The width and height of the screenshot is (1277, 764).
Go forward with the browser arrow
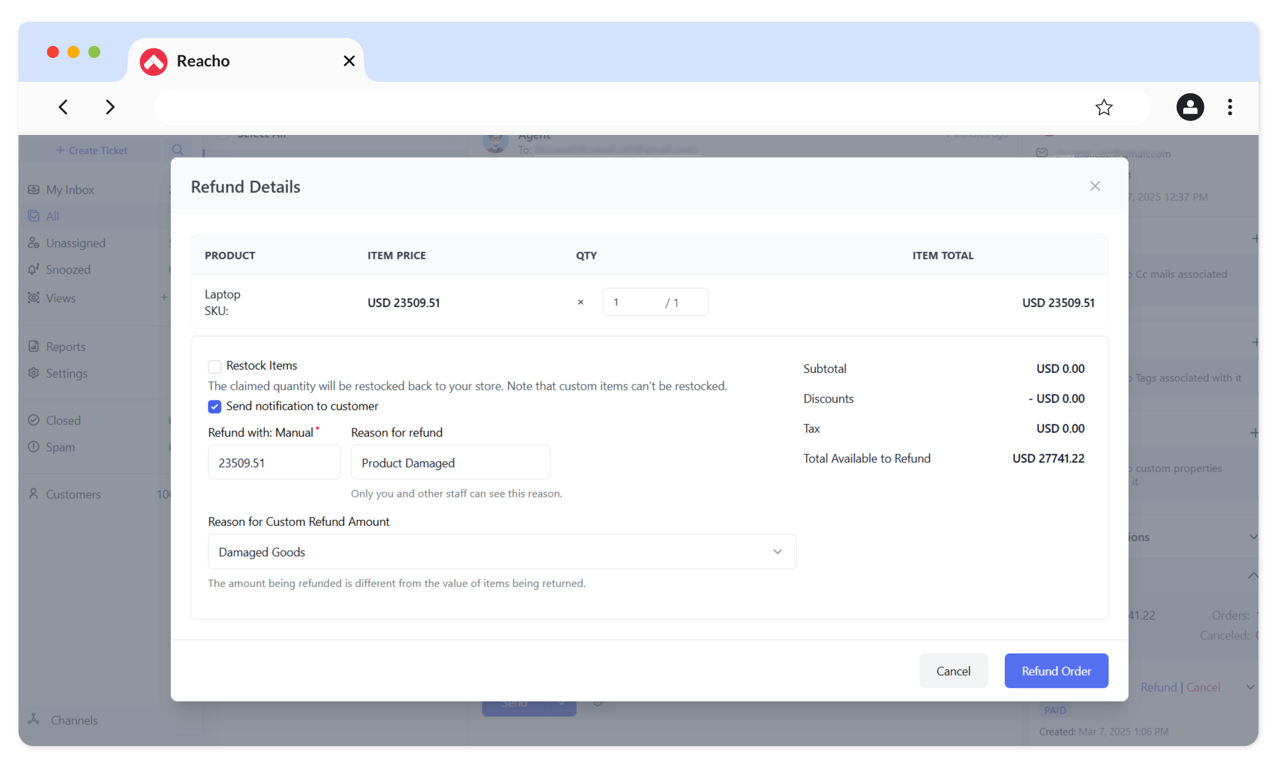coord(110,107)
